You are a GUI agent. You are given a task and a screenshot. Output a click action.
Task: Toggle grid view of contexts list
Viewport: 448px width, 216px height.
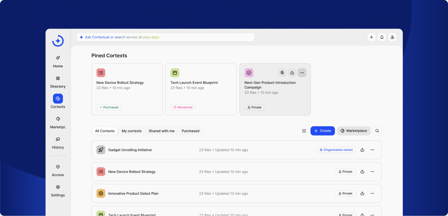pyautogui.click(x=304, y=131)
